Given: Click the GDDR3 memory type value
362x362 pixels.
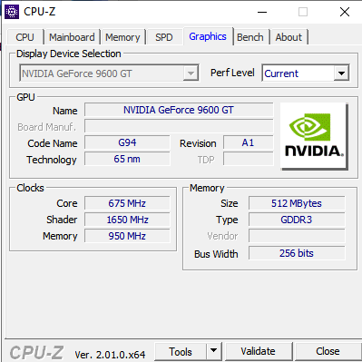Looking at the screenshot, I should [x=297, y=220].
